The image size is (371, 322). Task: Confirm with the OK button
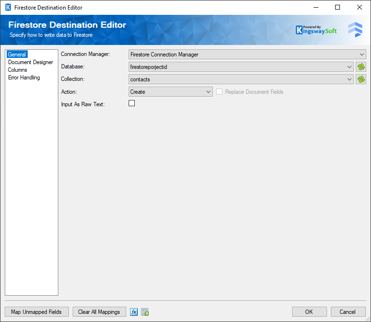click(309, 312)
